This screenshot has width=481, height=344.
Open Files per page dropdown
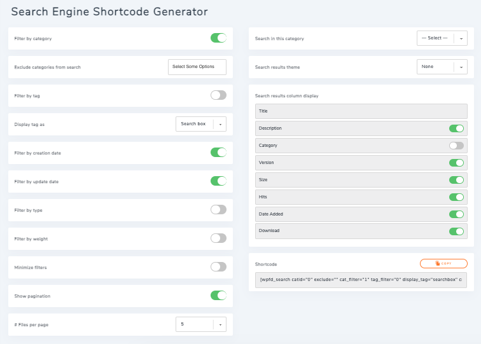coord(200,324)
